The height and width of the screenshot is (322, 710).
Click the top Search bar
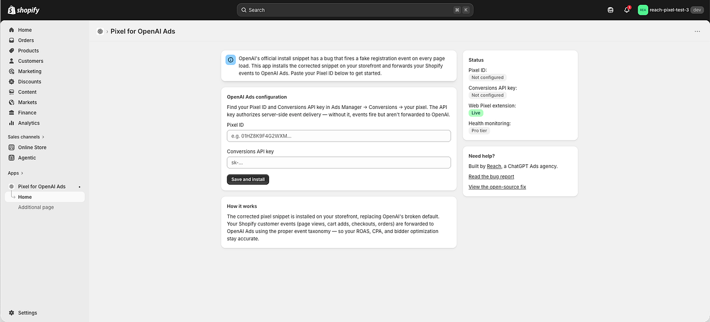point(355,10)
